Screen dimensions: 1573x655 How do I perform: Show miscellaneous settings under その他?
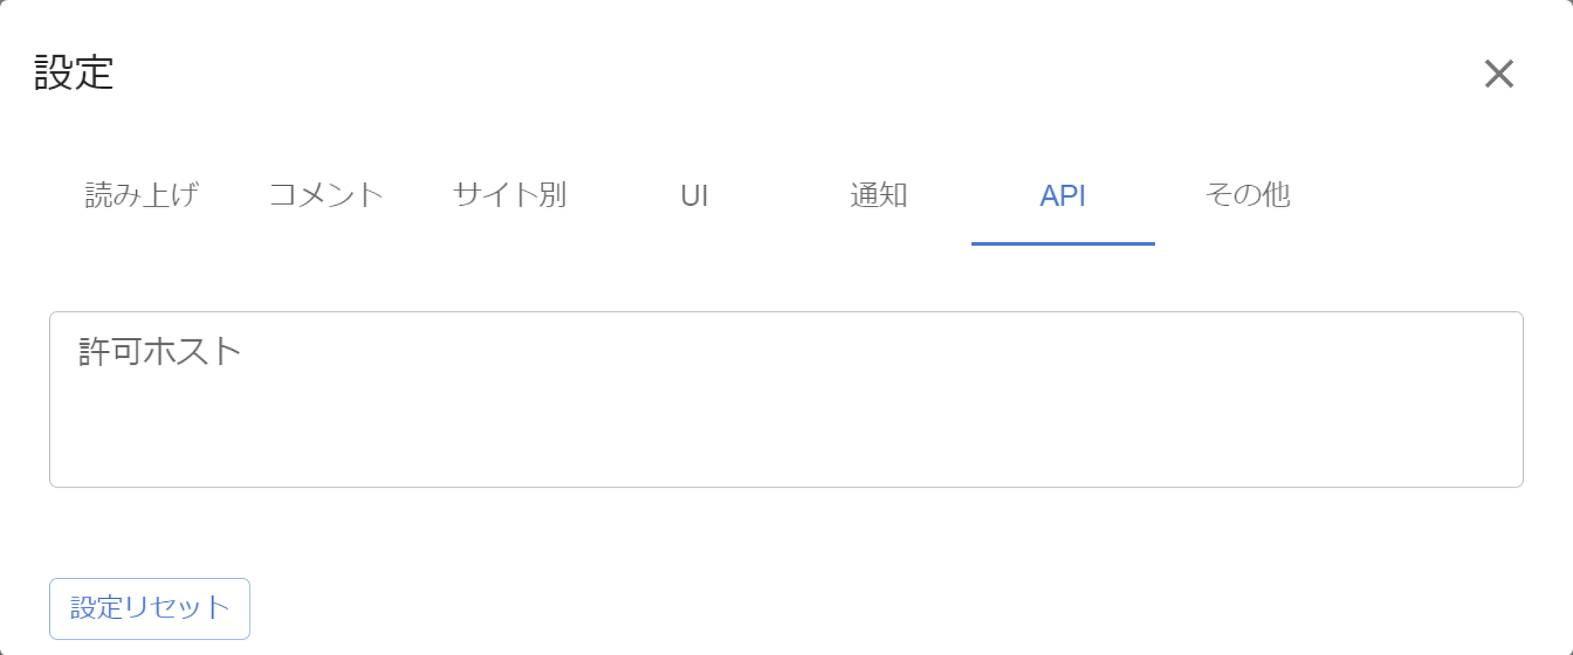[1247, 195]
